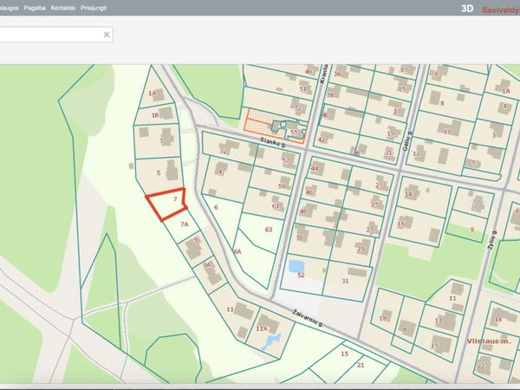Click parcel label 51
This screenshot has height=390, width=520.
tap(302, 89)
